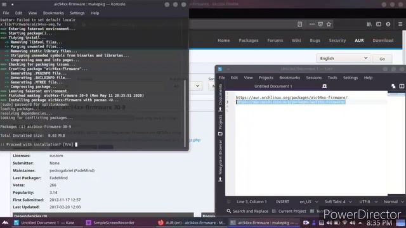Open Konsole window menu icon in titlebar

4,4
